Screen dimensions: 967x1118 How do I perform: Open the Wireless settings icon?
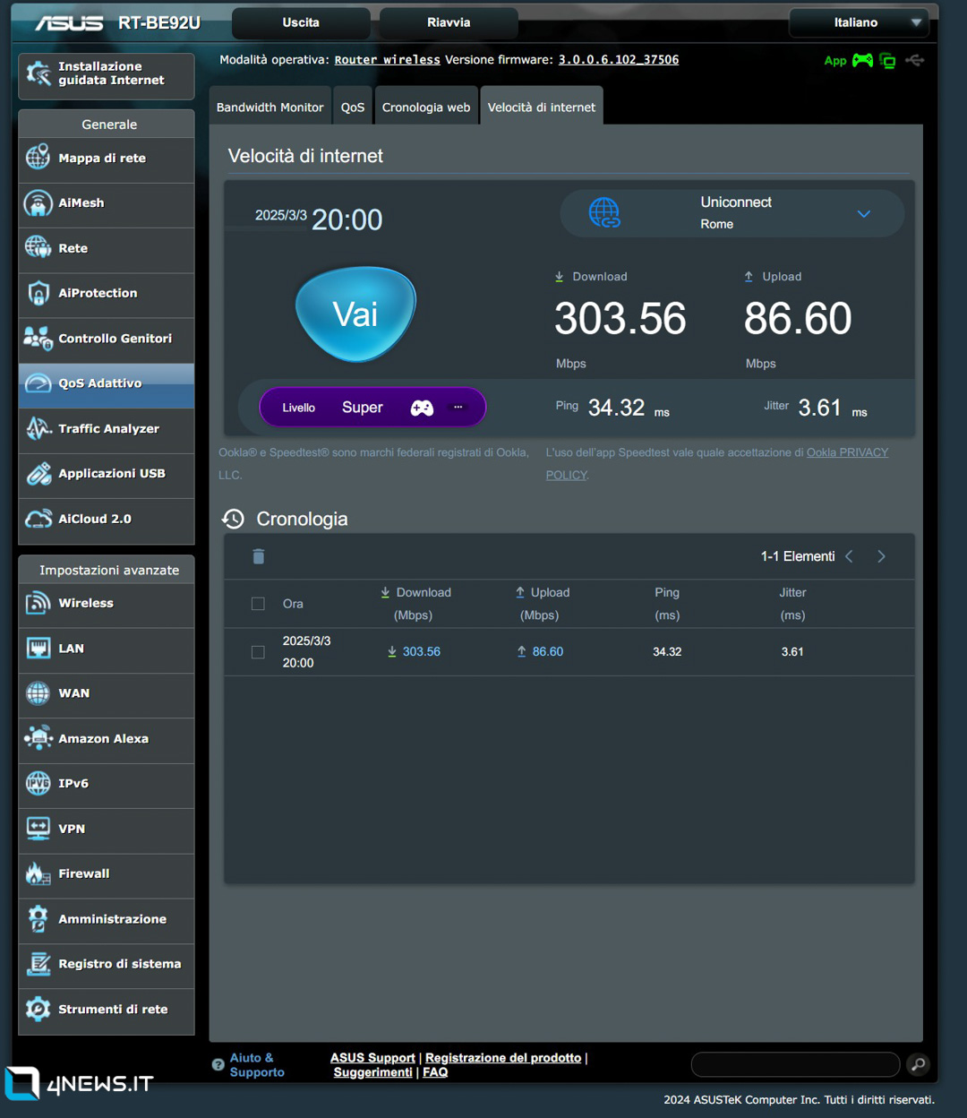[38, 603]
